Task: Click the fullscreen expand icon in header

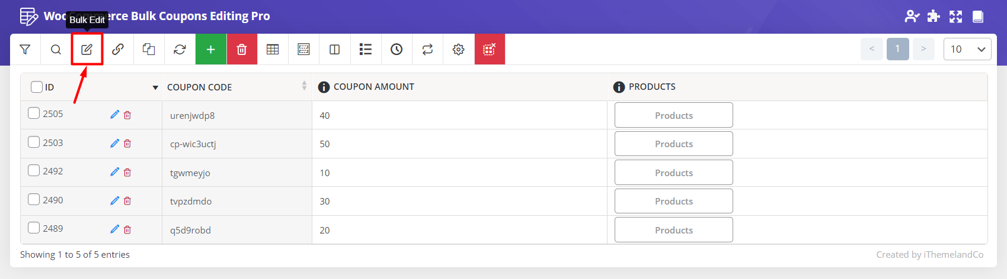Action: [x=955, y=17]
